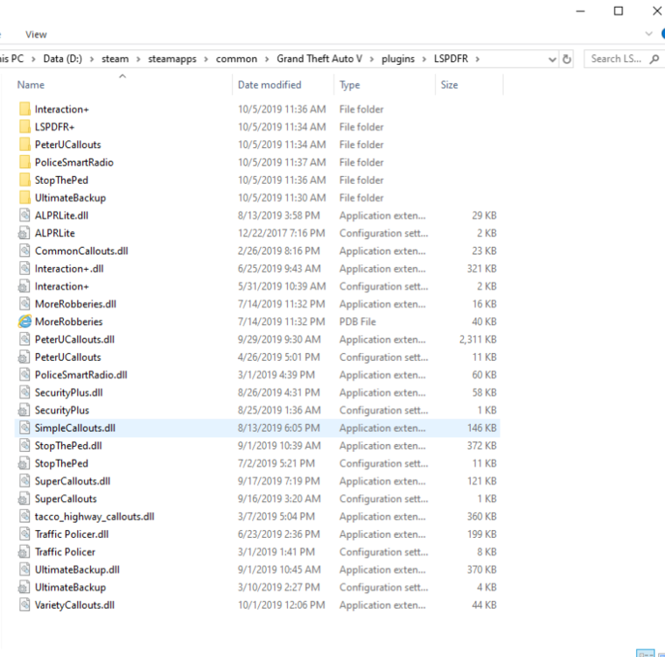Navigate to steamapps breadcrumb
The width and height of the screenshot is (665, 657).
(172, 59)
